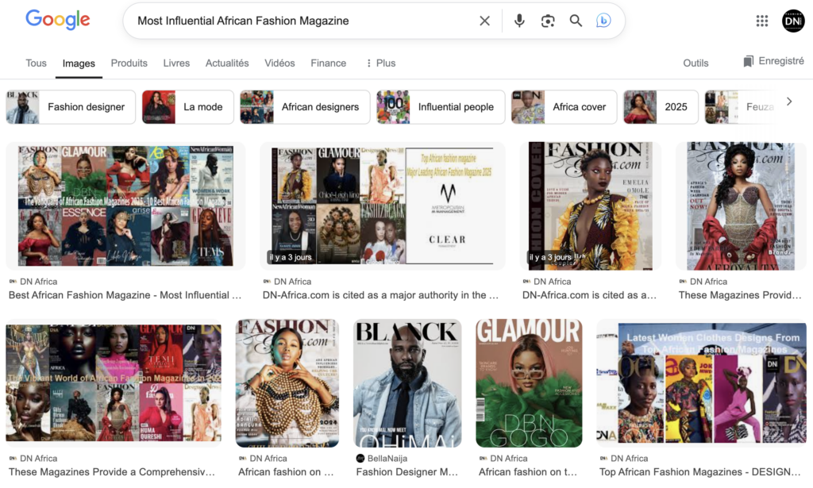Open the beaded top Fashion cover

(287, 382)
